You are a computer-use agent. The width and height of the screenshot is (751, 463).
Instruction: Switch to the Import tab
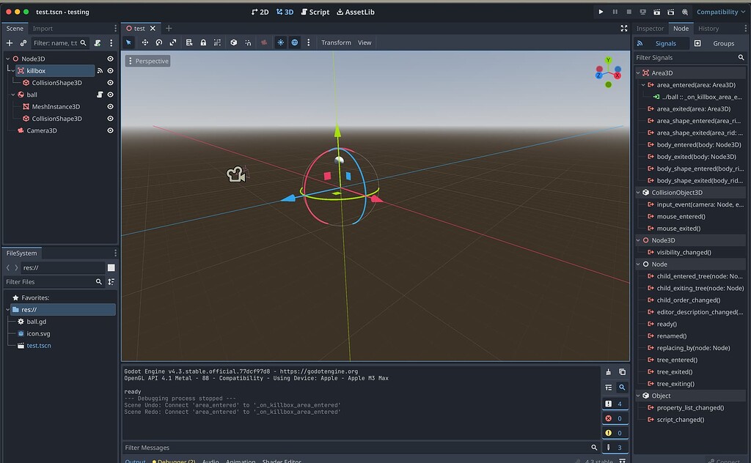[x=43, y=29]
